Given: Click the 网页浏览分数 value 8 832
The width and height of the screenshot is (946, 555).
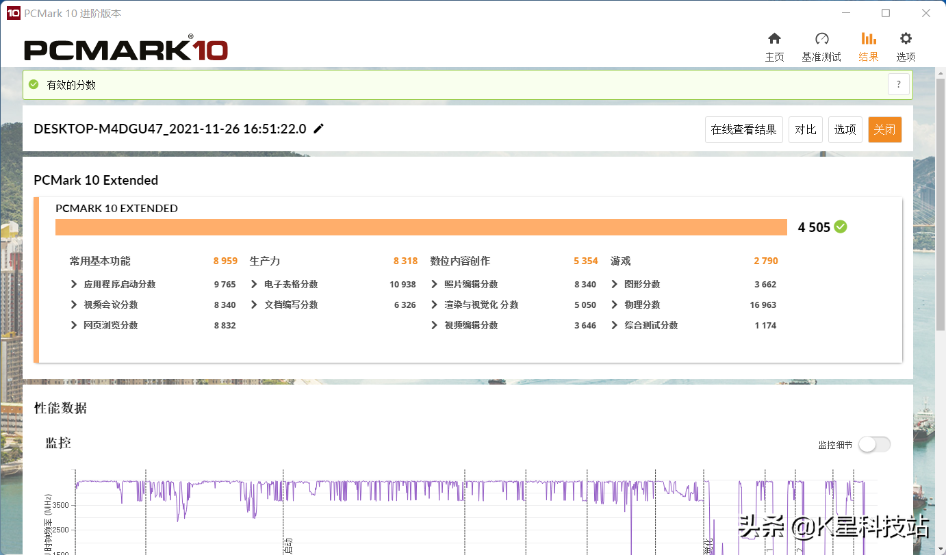Looking at the screenshot, I should [x=225, y=325].
